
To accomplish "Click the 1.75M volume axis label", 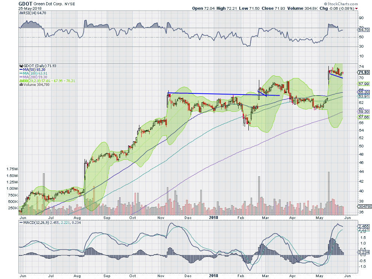I will (x=12, y=169).
